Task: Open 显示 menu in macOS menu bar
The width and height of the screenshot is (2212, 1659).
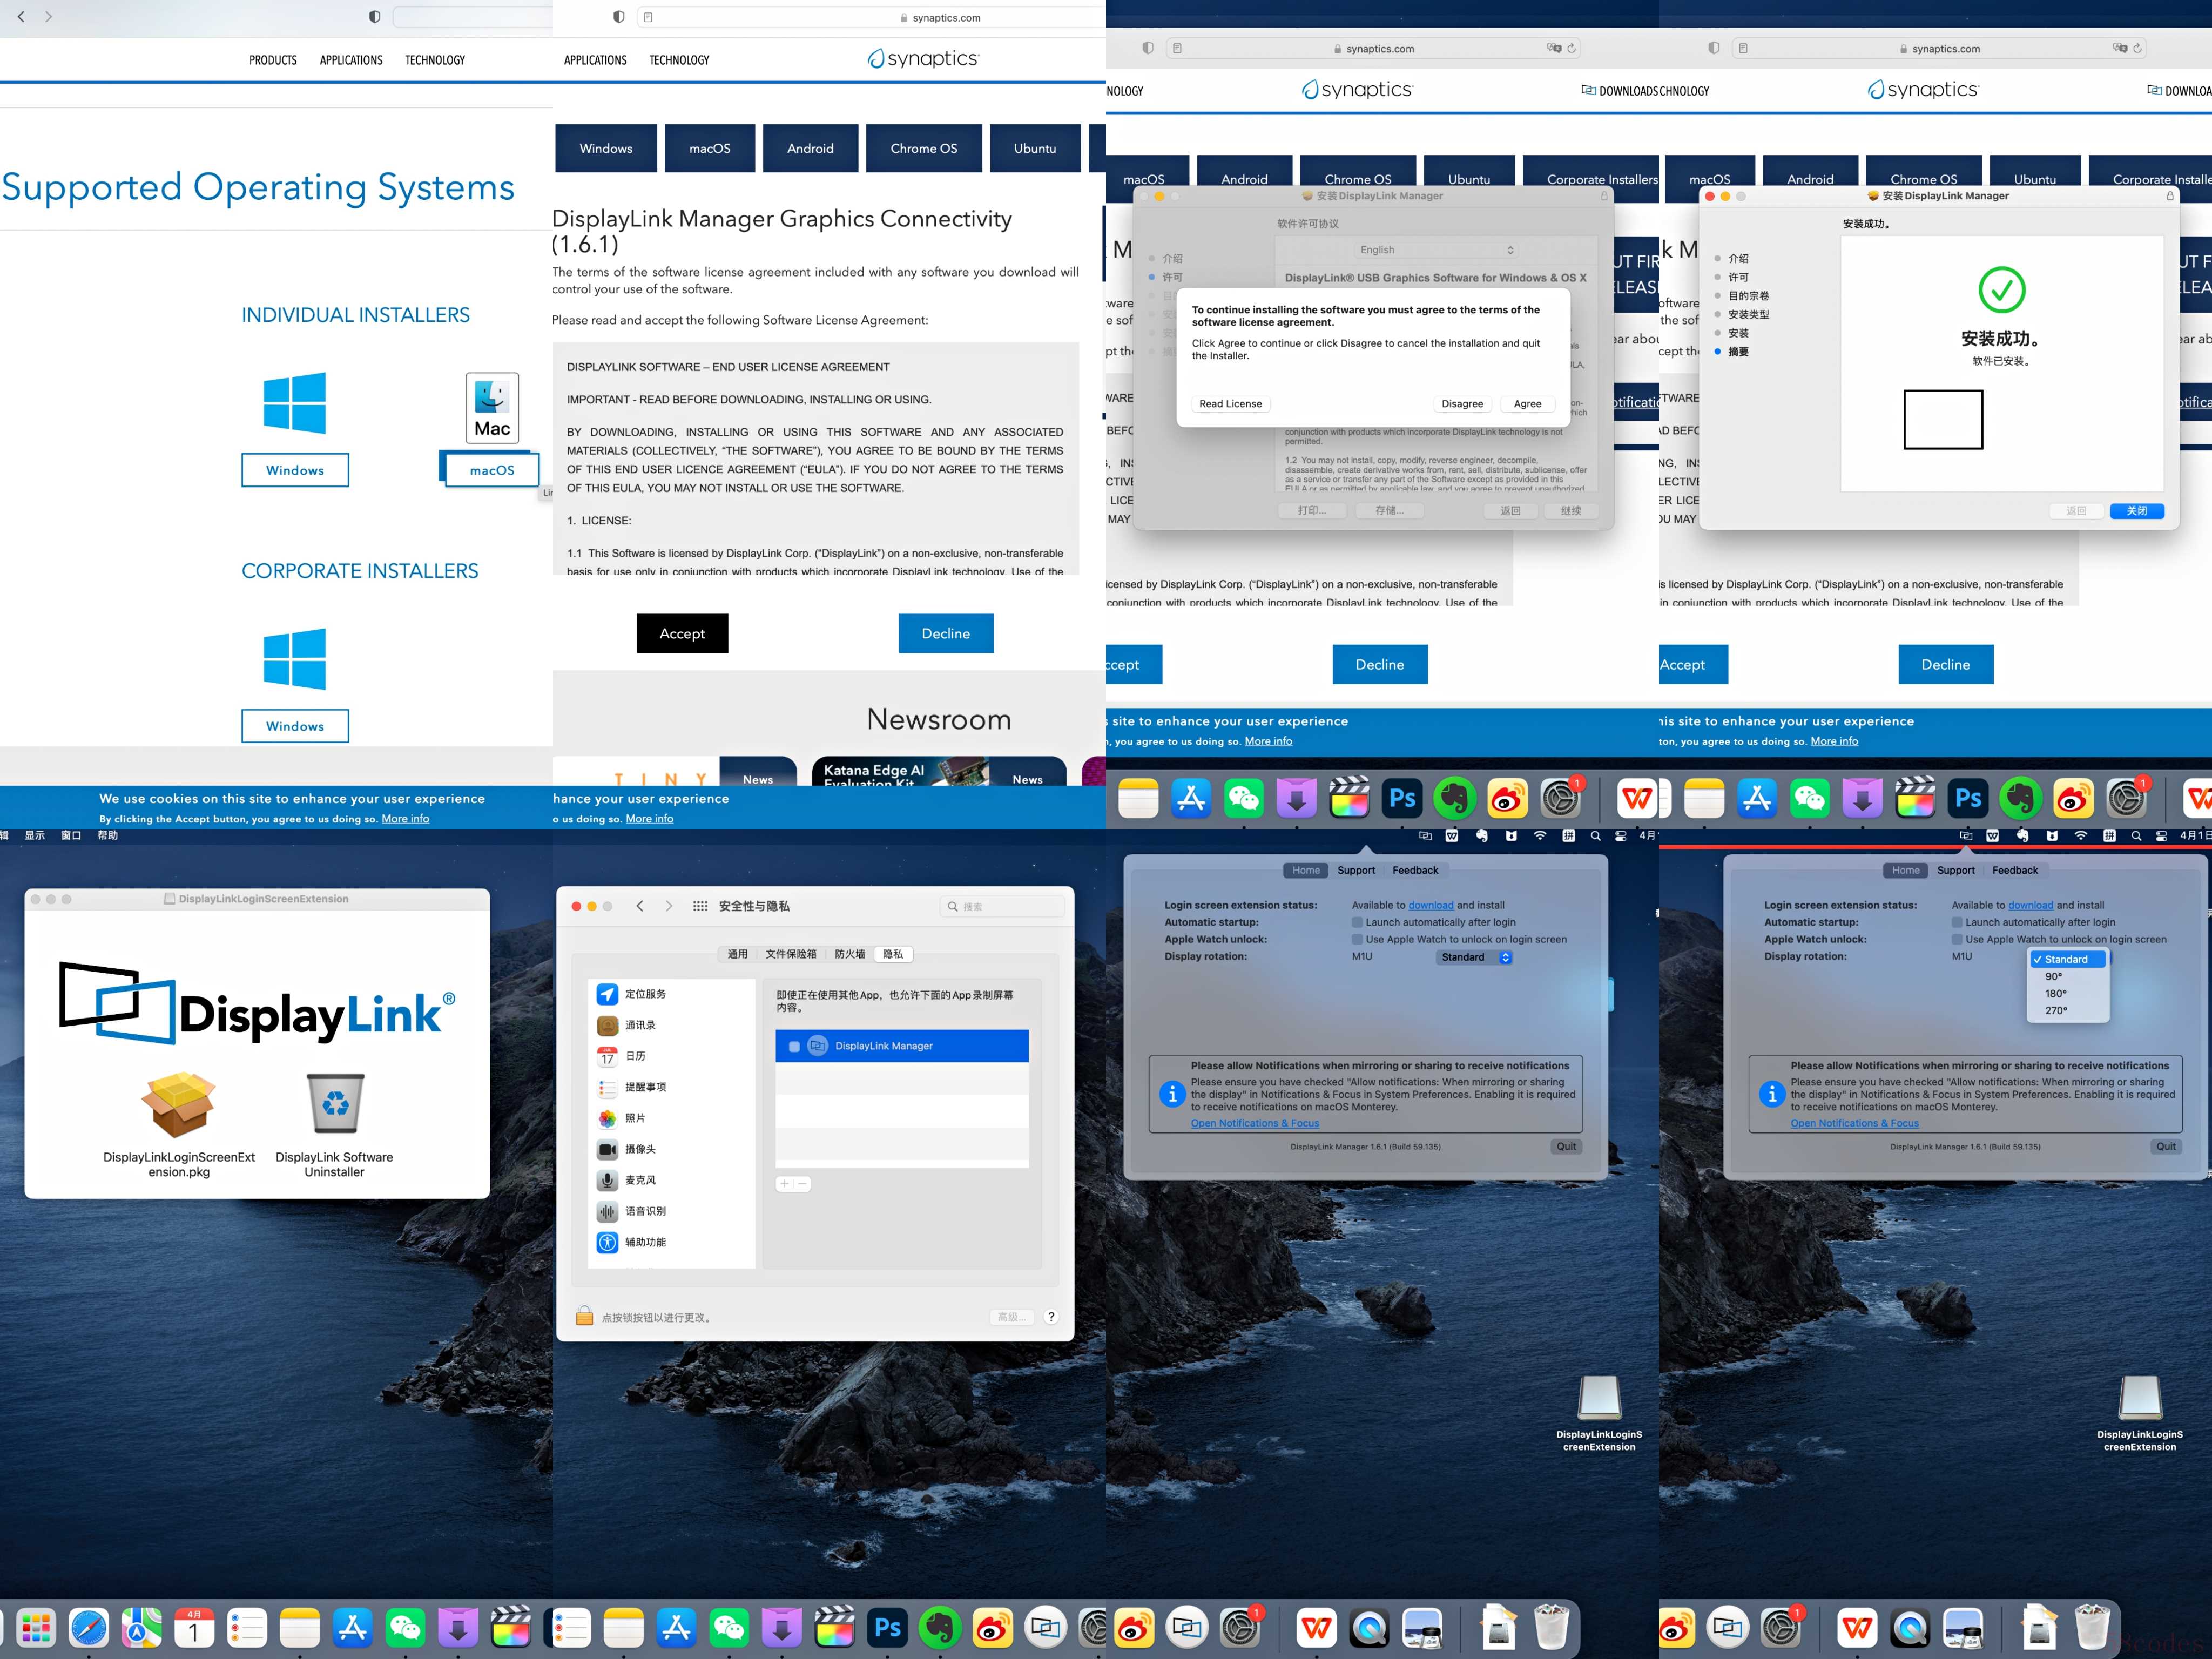Action: (34, 835)
